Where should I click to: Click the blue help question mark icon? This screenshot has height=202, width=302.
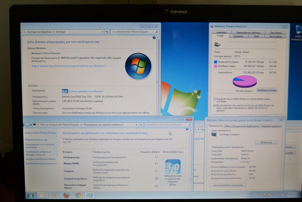click(154, 38)
